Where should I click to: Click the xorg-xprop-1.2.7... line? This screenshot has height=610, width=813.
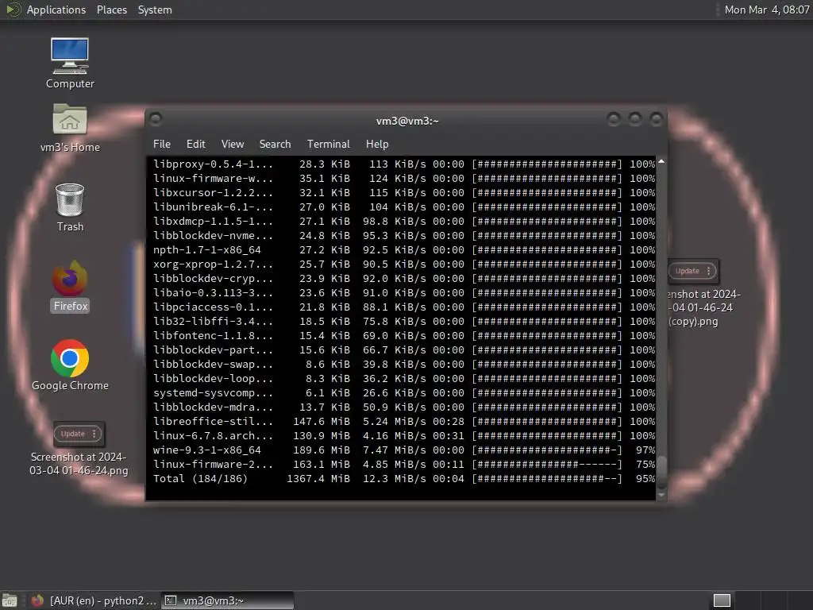tap(404, 264)
